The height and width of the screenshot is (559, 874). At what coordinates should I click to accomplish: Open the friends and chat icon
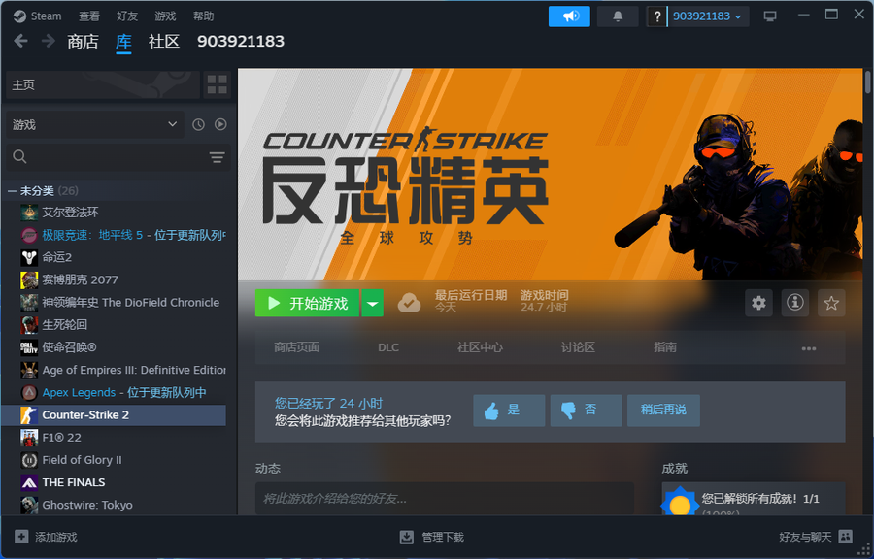[845, 537]
